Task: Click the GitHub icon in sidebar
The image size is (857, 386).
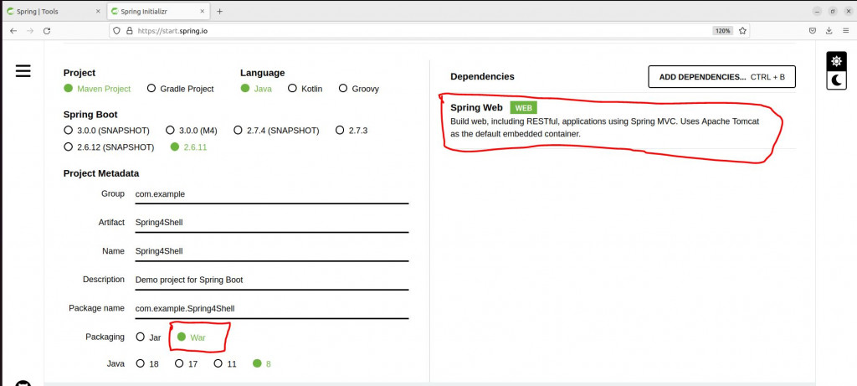Action: click(x=23, y=383)
